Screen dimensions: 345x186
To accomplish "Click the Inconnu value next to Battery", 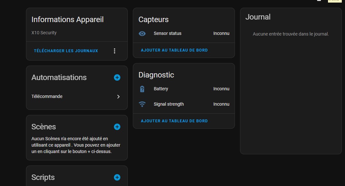I will [221, 89].
